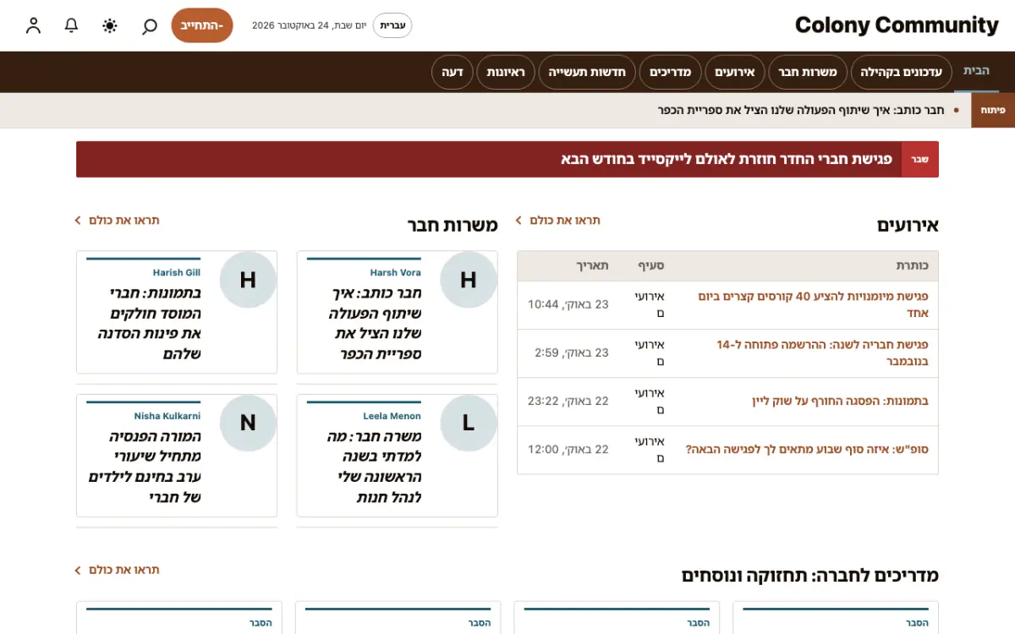Open the דעה nav item

pos(453,72)
